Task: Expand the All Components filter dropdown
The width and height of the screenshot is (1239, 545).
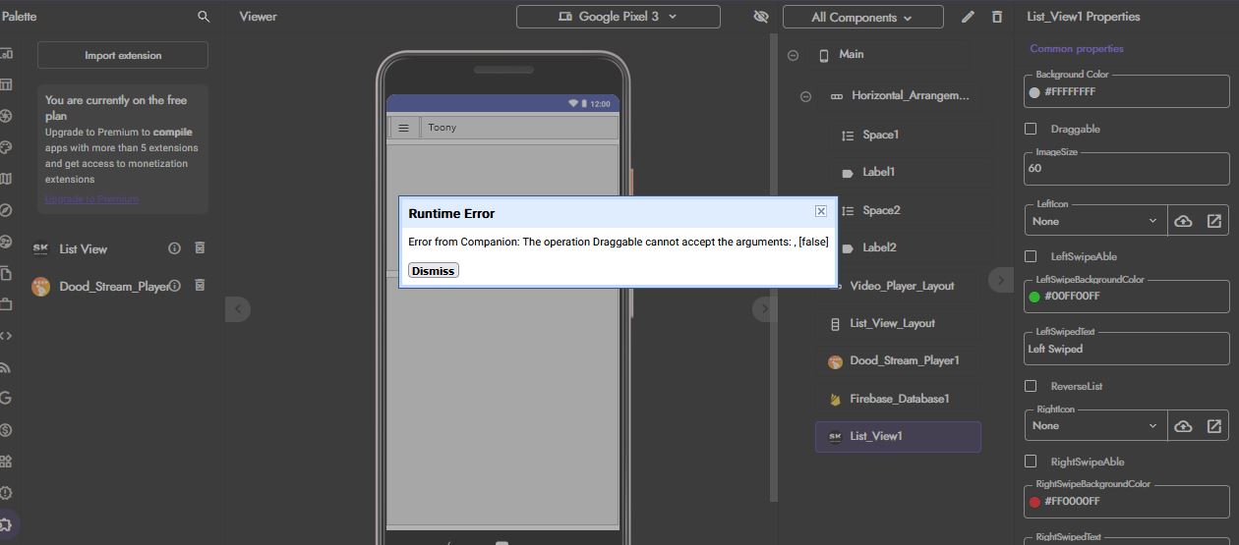Action: 862,18
